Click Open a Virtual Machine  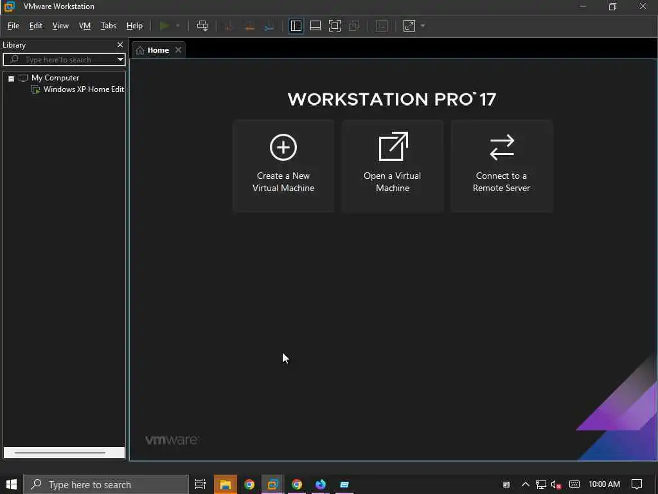coord(393,166)
